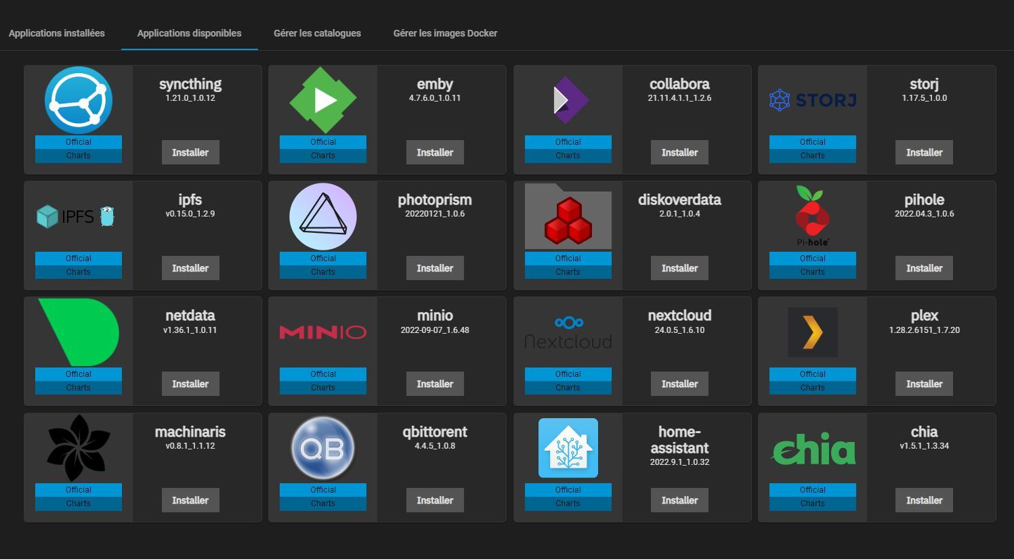1014x559 pixels.
Task: Click Installer for collabora
Action: click(x=679, y=152)
